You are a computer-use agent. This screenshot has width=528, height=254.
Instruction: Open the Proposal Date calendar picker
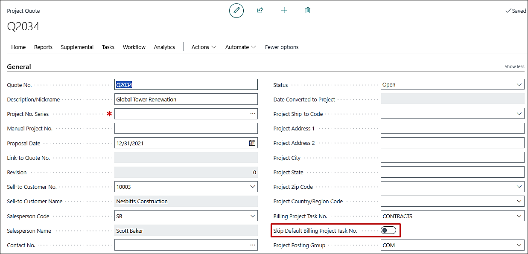(252, 143)
